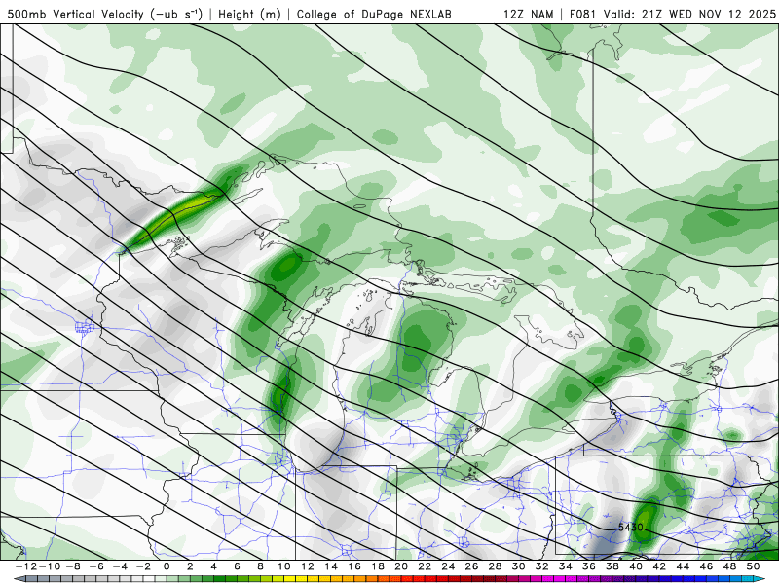779x584 pixels.
Task: Click the "6" value on the color scale
Action: (x=237, y=566)
